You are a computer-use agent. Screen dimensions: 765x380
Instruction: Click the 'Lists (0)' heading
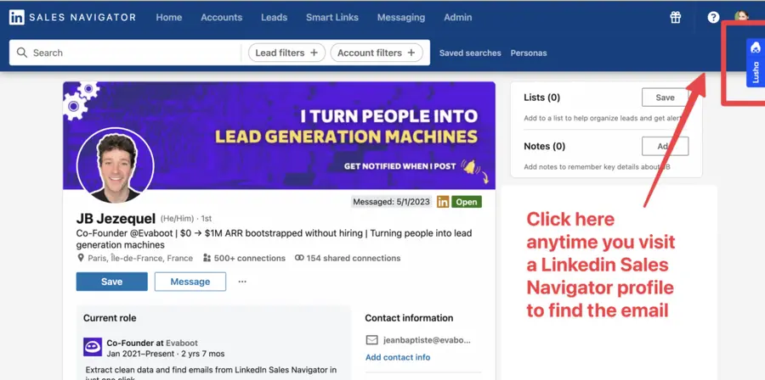tap(542, 98)
